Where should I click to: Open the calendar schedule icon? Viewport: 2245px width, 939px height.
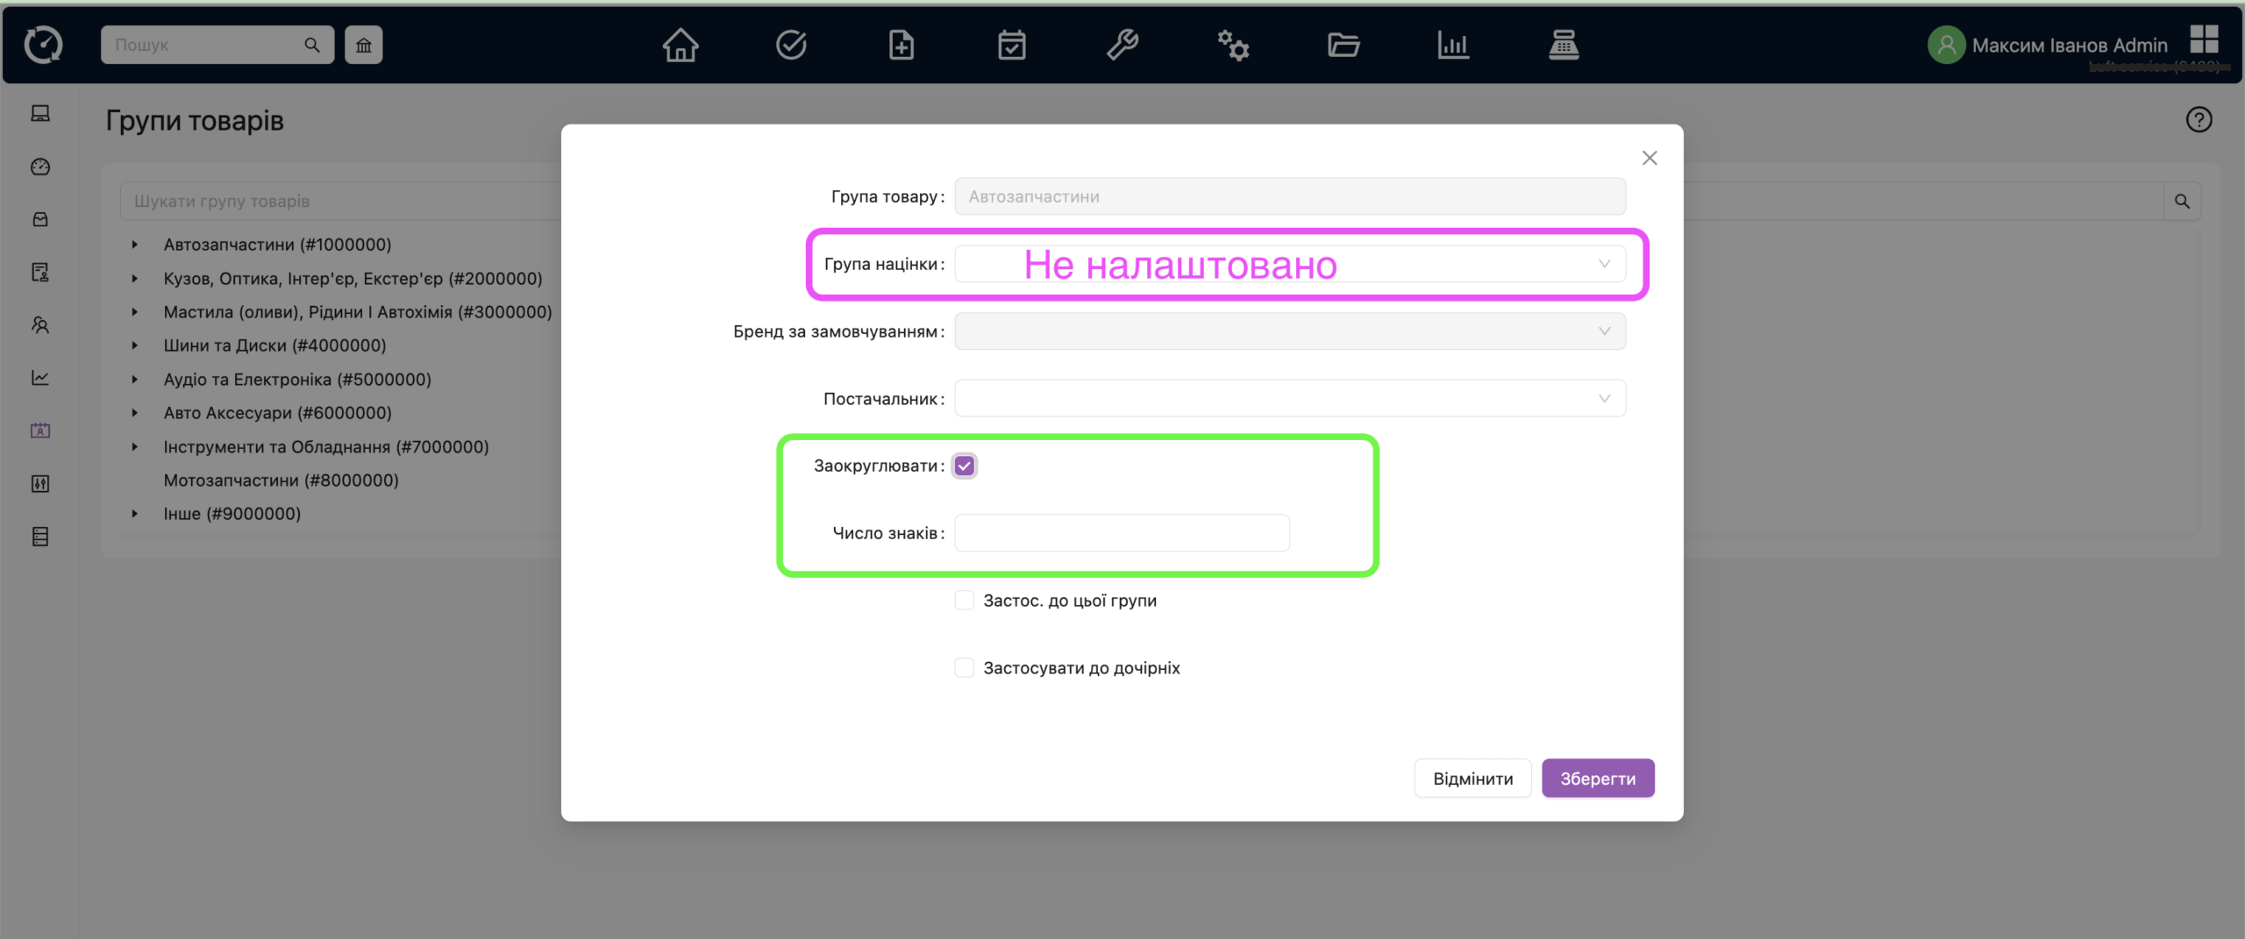pyautogui.click(x=1011, y=45)
